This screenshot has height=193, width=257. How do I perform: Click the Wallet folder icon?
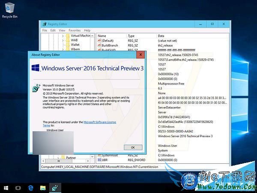pos(68,45)
